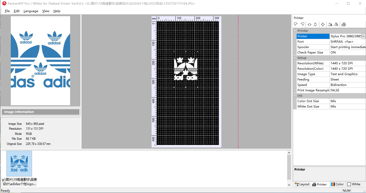Viewport: 366px width, 193px height.
Task: Click the mode value RGB
Action: click(29, 134)
